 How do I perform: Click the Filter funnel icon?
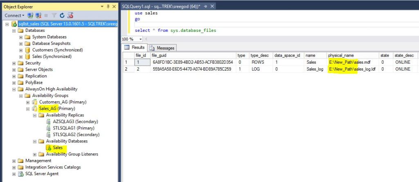[x=54, y=16]
